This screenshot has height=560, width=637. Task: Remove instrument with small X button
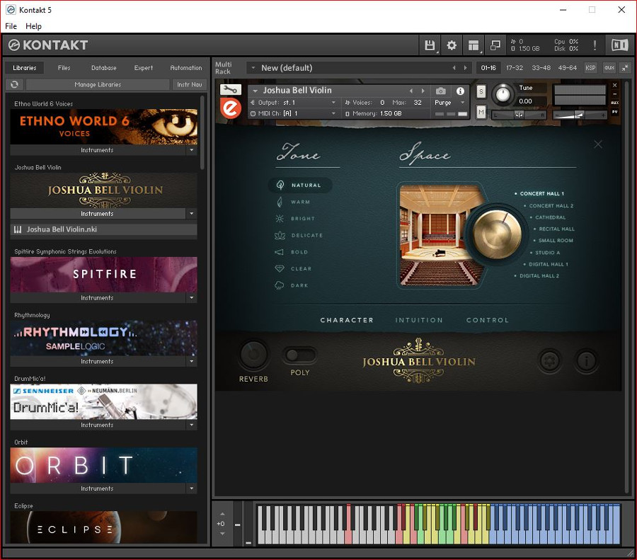click(x=614, y=86)
